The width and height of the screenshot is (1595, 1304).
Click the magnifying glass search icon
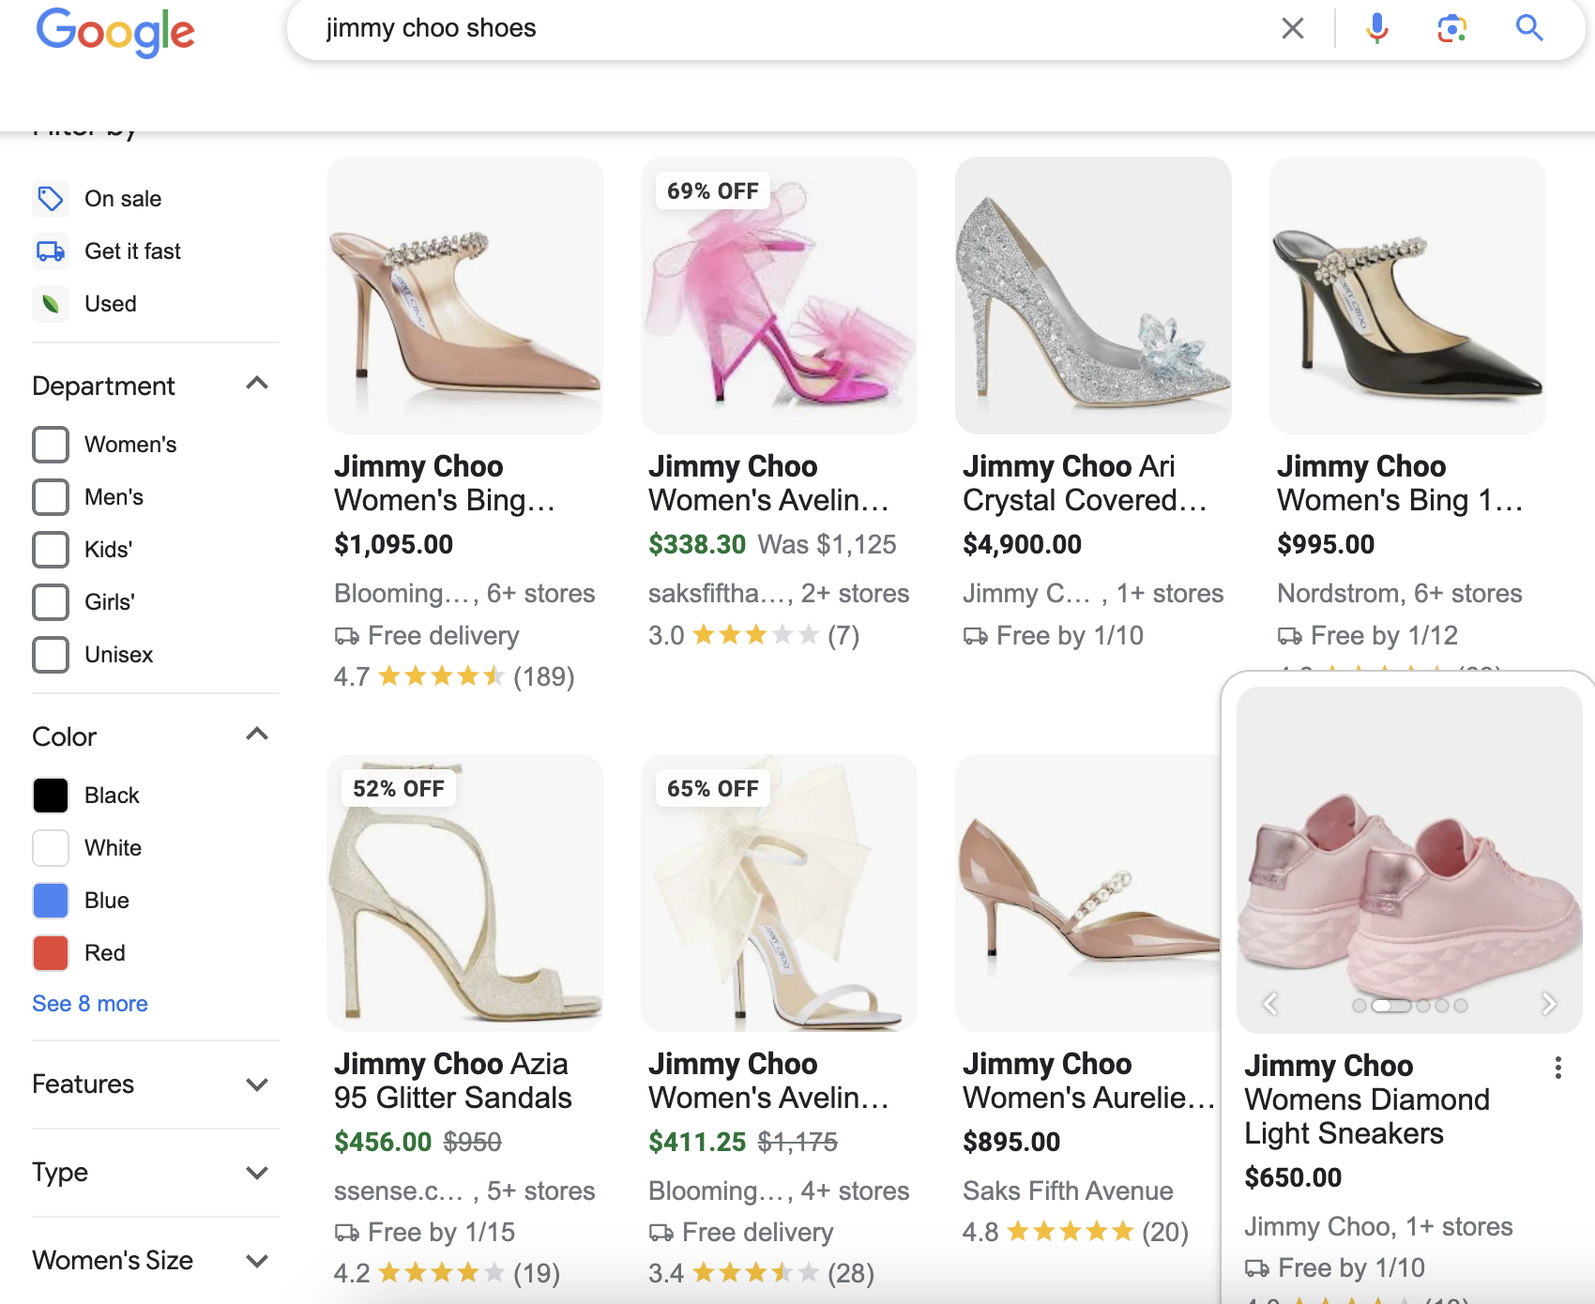(x=1529, y=28)
